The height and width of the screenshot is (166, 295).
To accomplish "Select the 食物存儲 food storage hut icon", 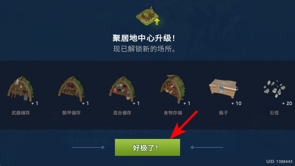I will (173, 89).
